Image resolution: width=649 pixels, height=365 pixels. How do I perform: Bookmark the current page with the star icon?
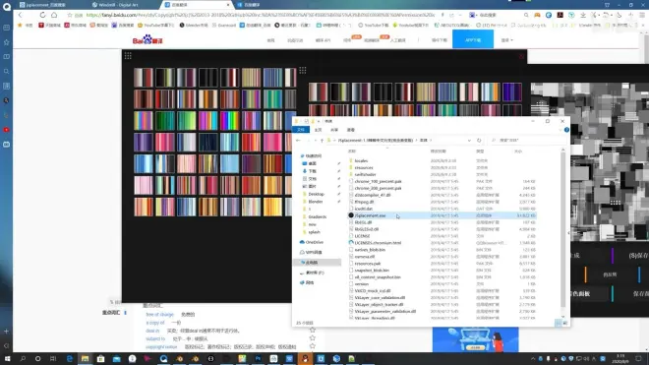click(x=70, y=15)
